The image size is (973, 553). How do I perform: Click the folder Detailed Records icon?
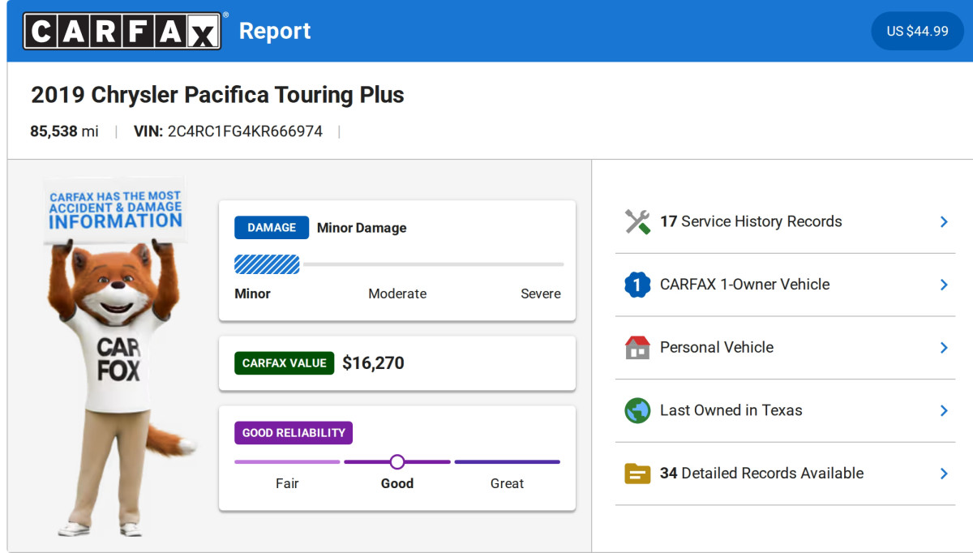[x=637, y=474]
